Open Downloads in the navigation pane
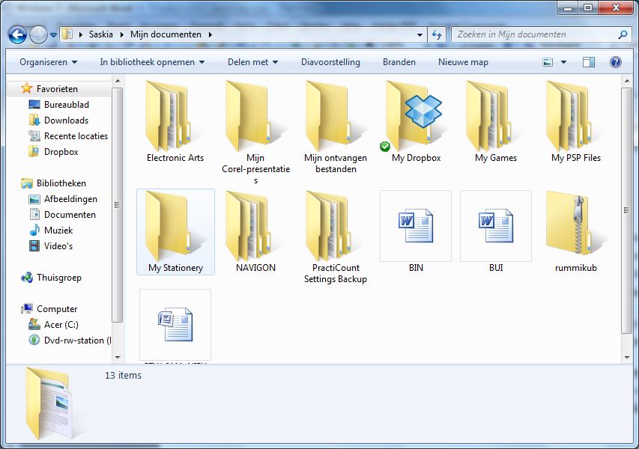This screenshot has height=449, width=639. pyautogui.click(x=58, y=120)
